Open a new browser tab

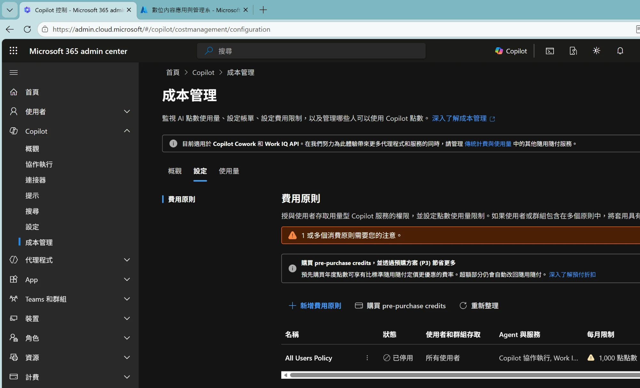click(263, 10)
